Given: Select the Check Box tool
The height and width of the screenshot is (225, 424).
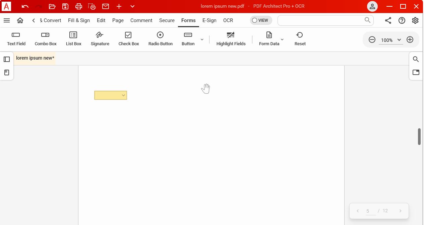Looking at the screenshot, I should pyautogui.click(x=128, y=38).
